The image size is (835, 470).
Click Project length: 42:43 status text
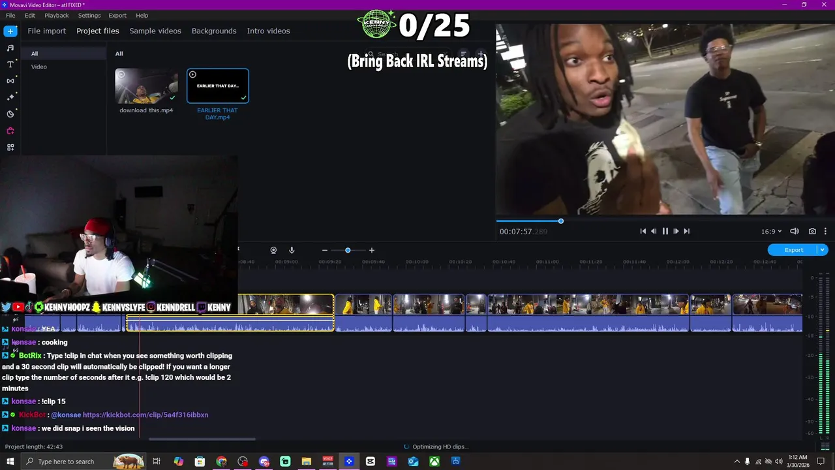click(x=34, y=446)
